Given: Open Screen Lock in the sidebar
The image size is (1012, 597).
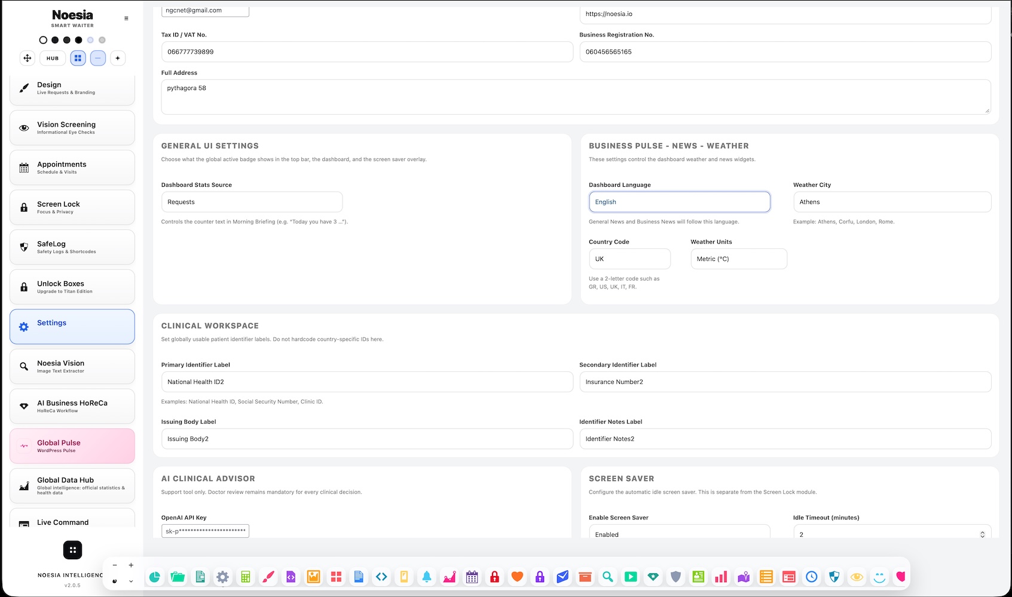Looking at the screenshot, I should click(x=72, y=207).
